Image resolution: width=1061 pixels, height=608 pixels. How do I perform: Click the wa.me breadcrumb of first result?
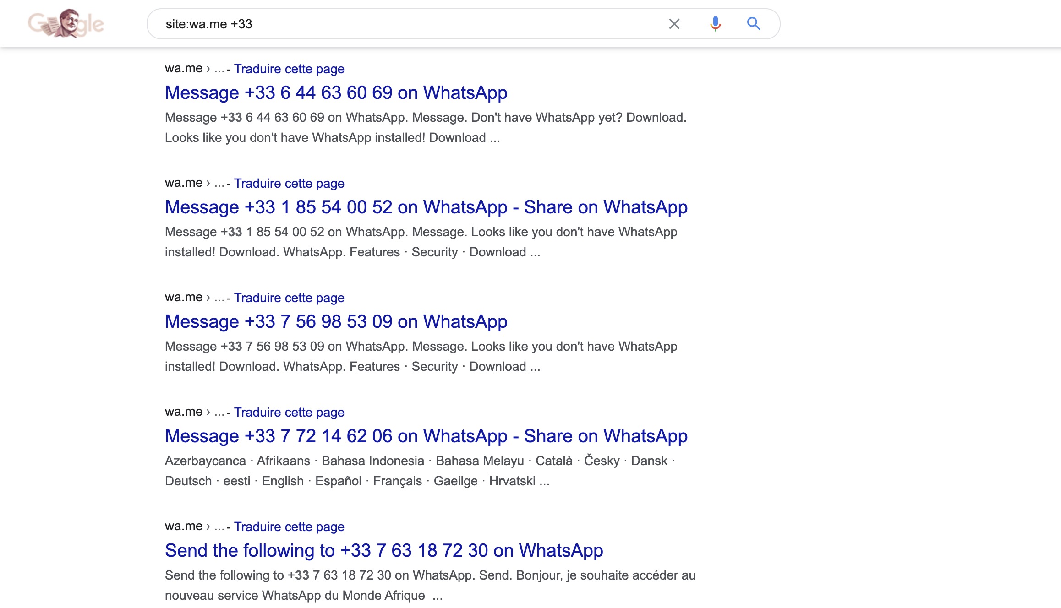pyautogui.click(x=184, y=69)
